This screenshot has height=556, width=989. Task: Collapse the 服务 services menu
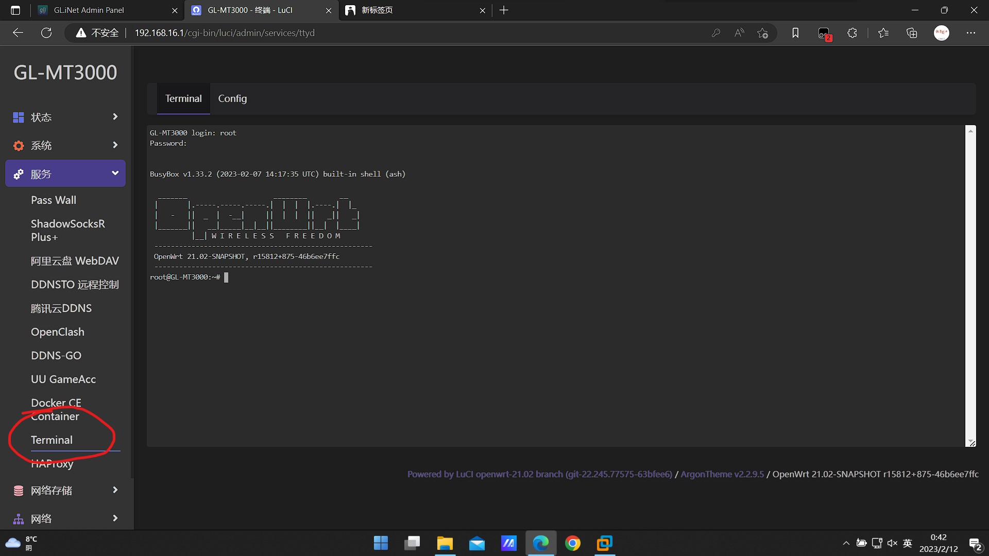point(115,173)
